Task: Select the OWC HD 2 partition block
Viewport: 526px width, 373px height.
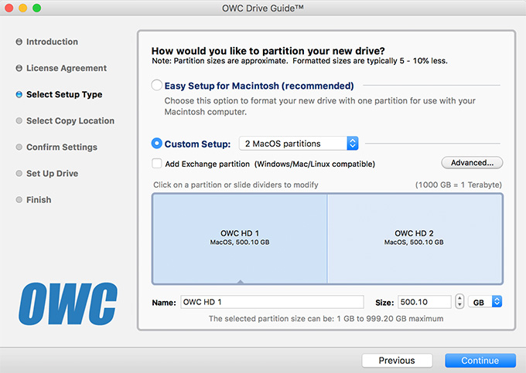Action: (x=415, y=239)
